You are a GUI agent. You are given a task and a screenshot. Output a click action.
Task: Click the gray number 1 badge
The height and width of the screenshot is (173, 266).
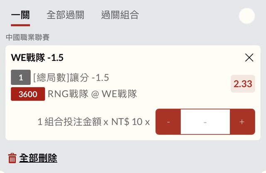pos(20,77)
